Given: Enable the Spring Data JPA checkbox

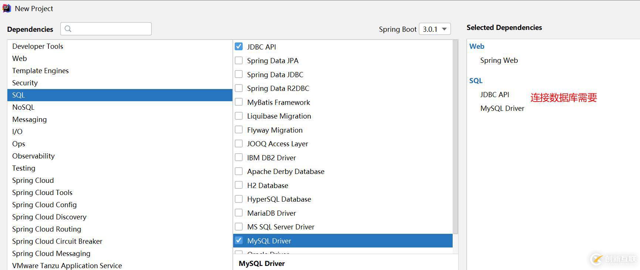Looking at the screenshot, I should pos(239,61).
